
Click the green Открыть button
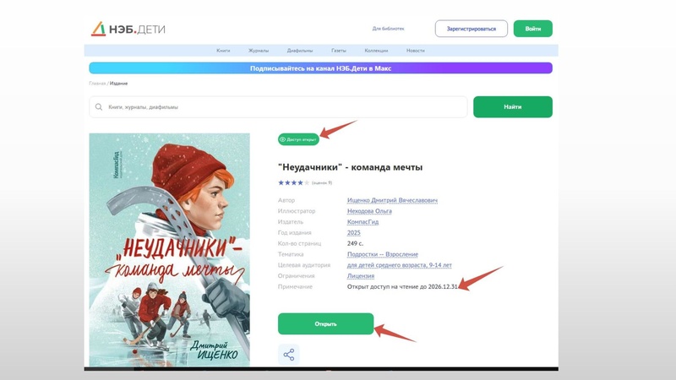325,324
